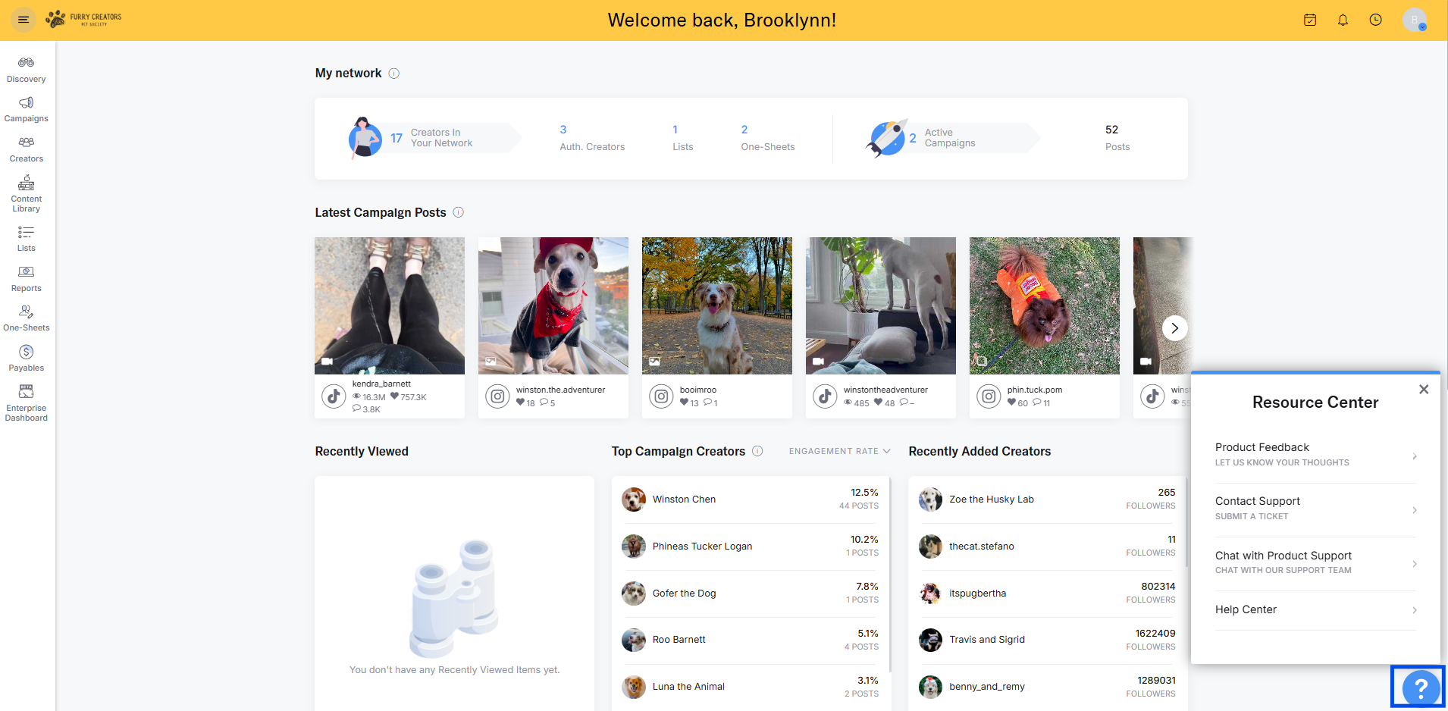Viewport: 1448px width, 711px height.
Task: Expand Product Feedback in Resource Center
Action: point(1315,455)
